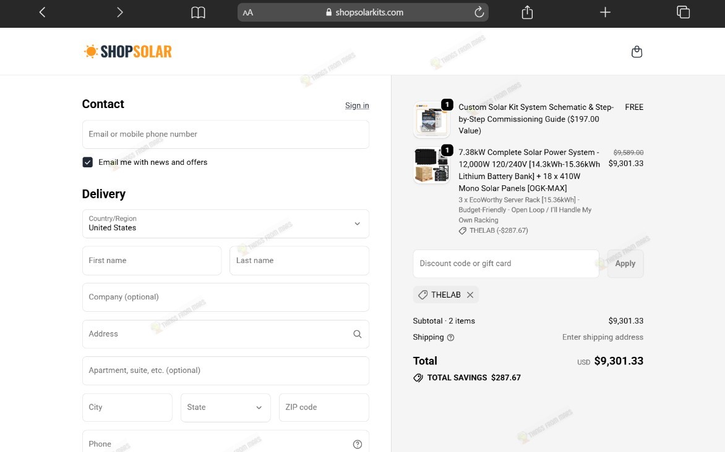Expand the Country/Region dropdown

226,224
